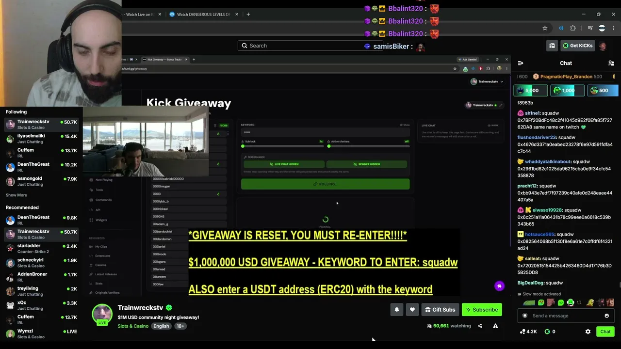Viewport: 621px width, 349px height.
Task: Open xQc in Recommended channels
Action: [41, 305]
